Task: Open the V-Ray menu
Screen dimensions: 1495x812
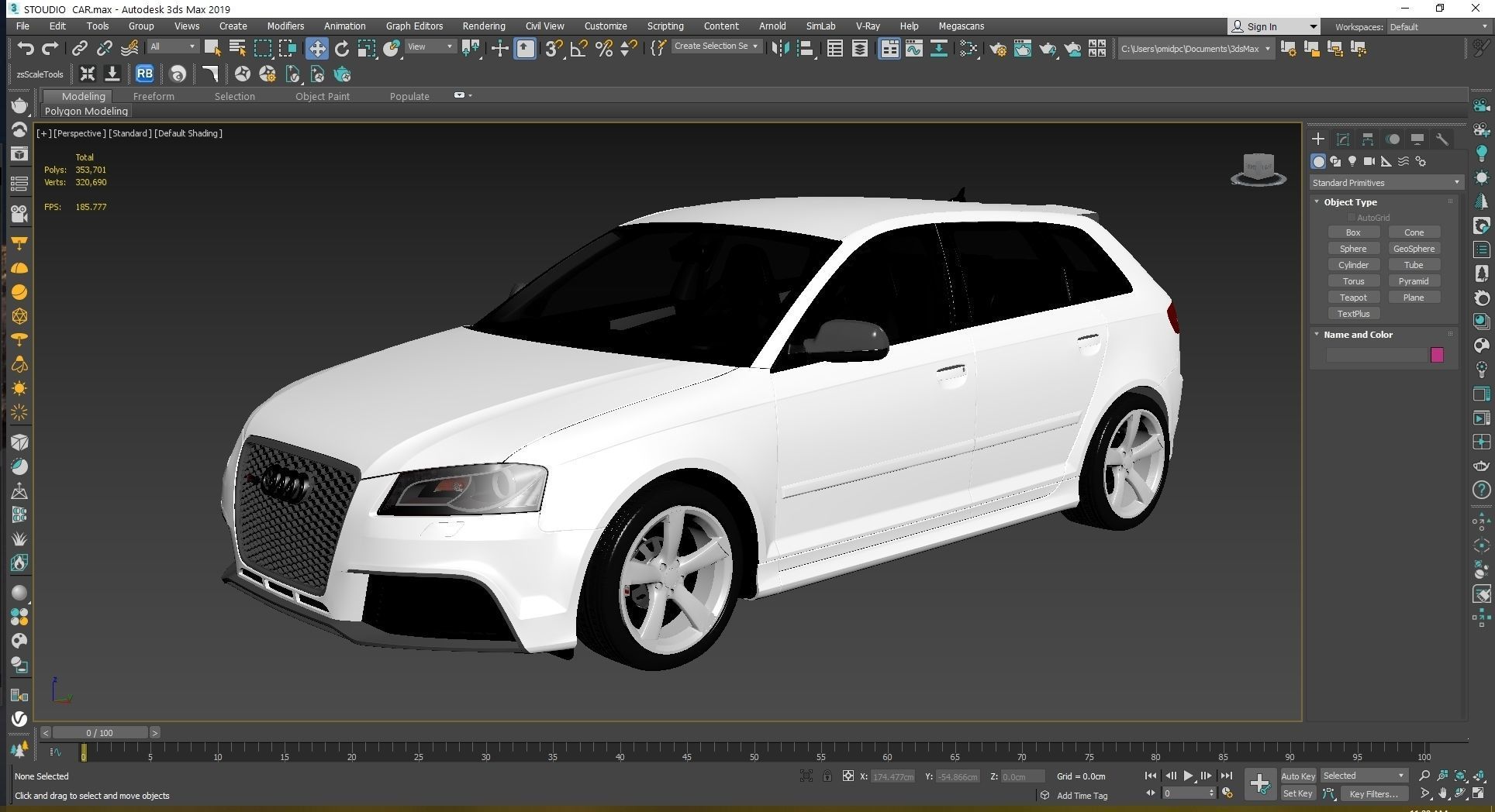Action: (x=868, y=26)
